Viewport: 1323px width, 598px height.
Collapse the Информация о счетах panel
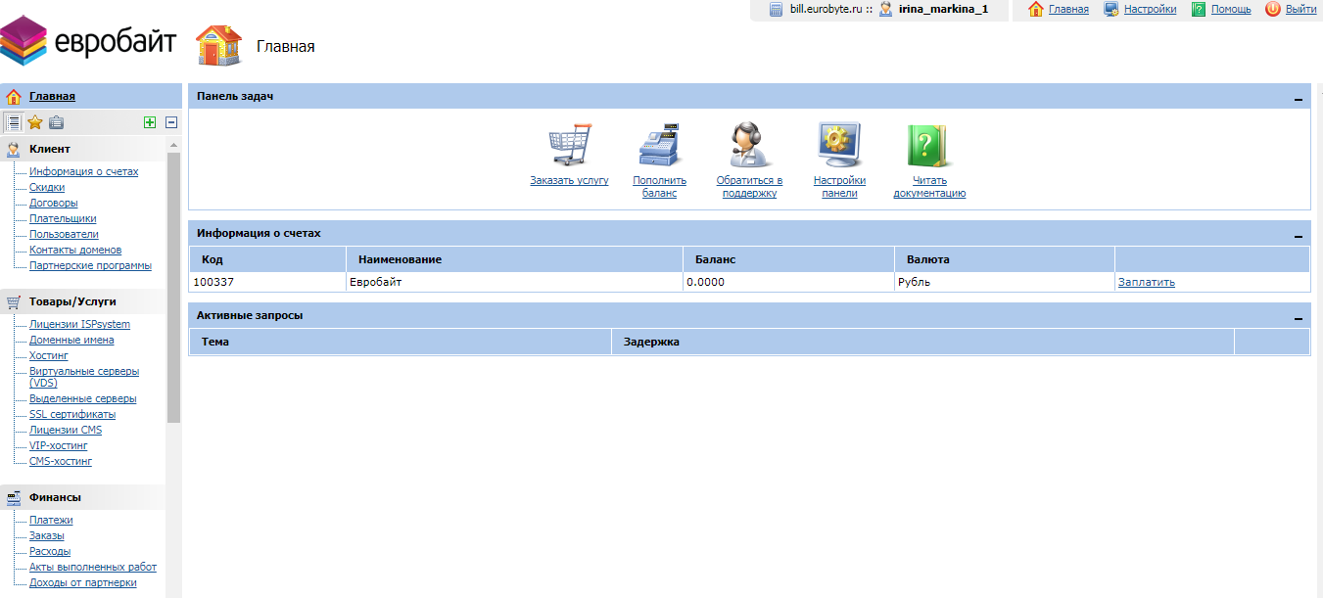pyautogui.click(x=1299, y=235)
